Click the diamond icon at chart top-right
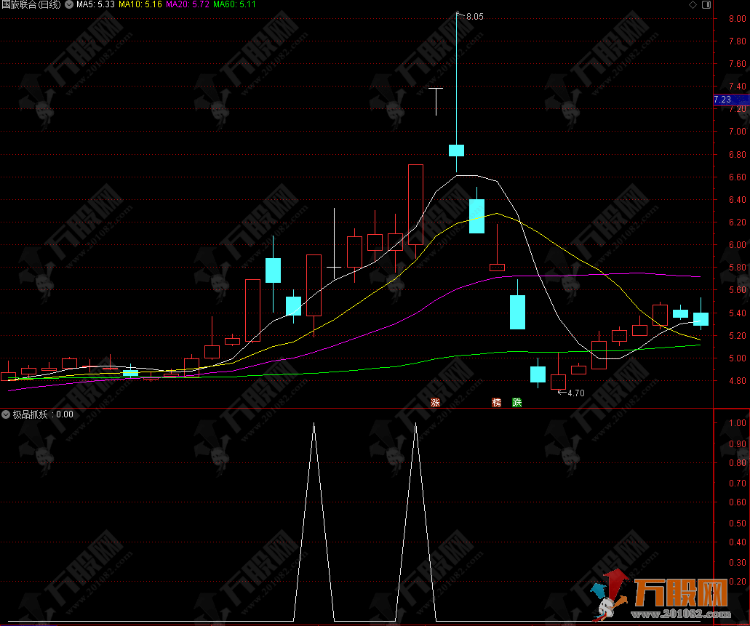 click(693, 5)
